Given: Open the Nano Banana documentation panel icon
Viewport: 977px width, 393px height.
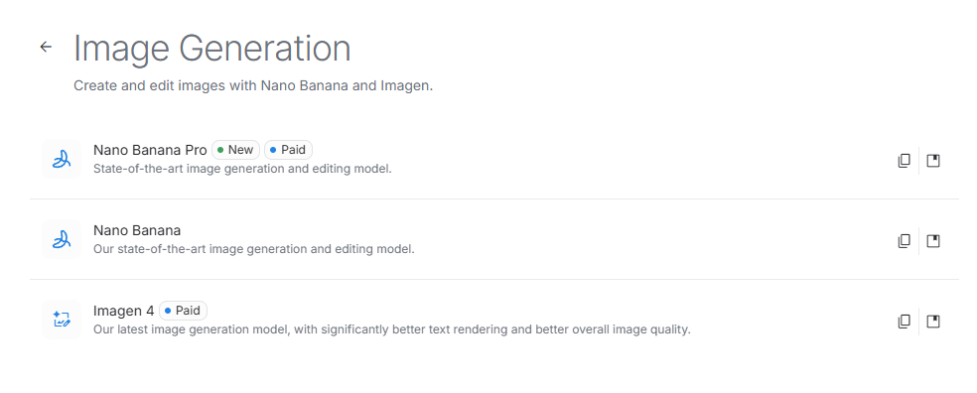Looking at the screenshot, I should [932, 241].
